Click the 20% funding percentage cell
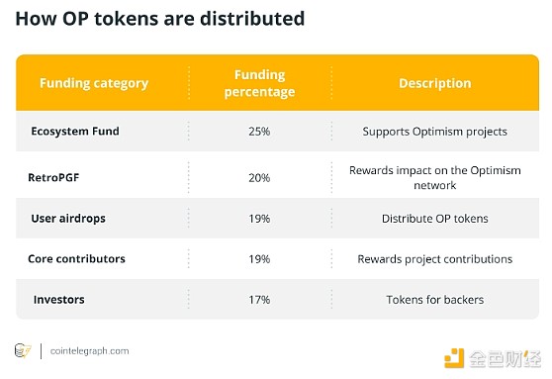 coord(259,178)
